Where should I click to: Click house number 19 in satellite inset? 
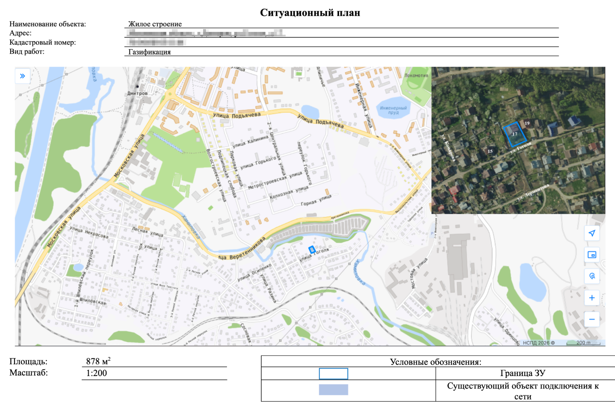click(x=527, y=123)
